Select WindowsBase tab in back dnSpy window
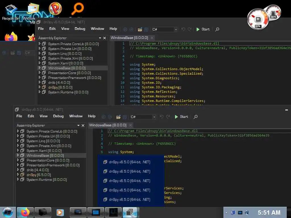Viewport: 291px width, 218px height. pyautogui.click(x=129, y=38)
